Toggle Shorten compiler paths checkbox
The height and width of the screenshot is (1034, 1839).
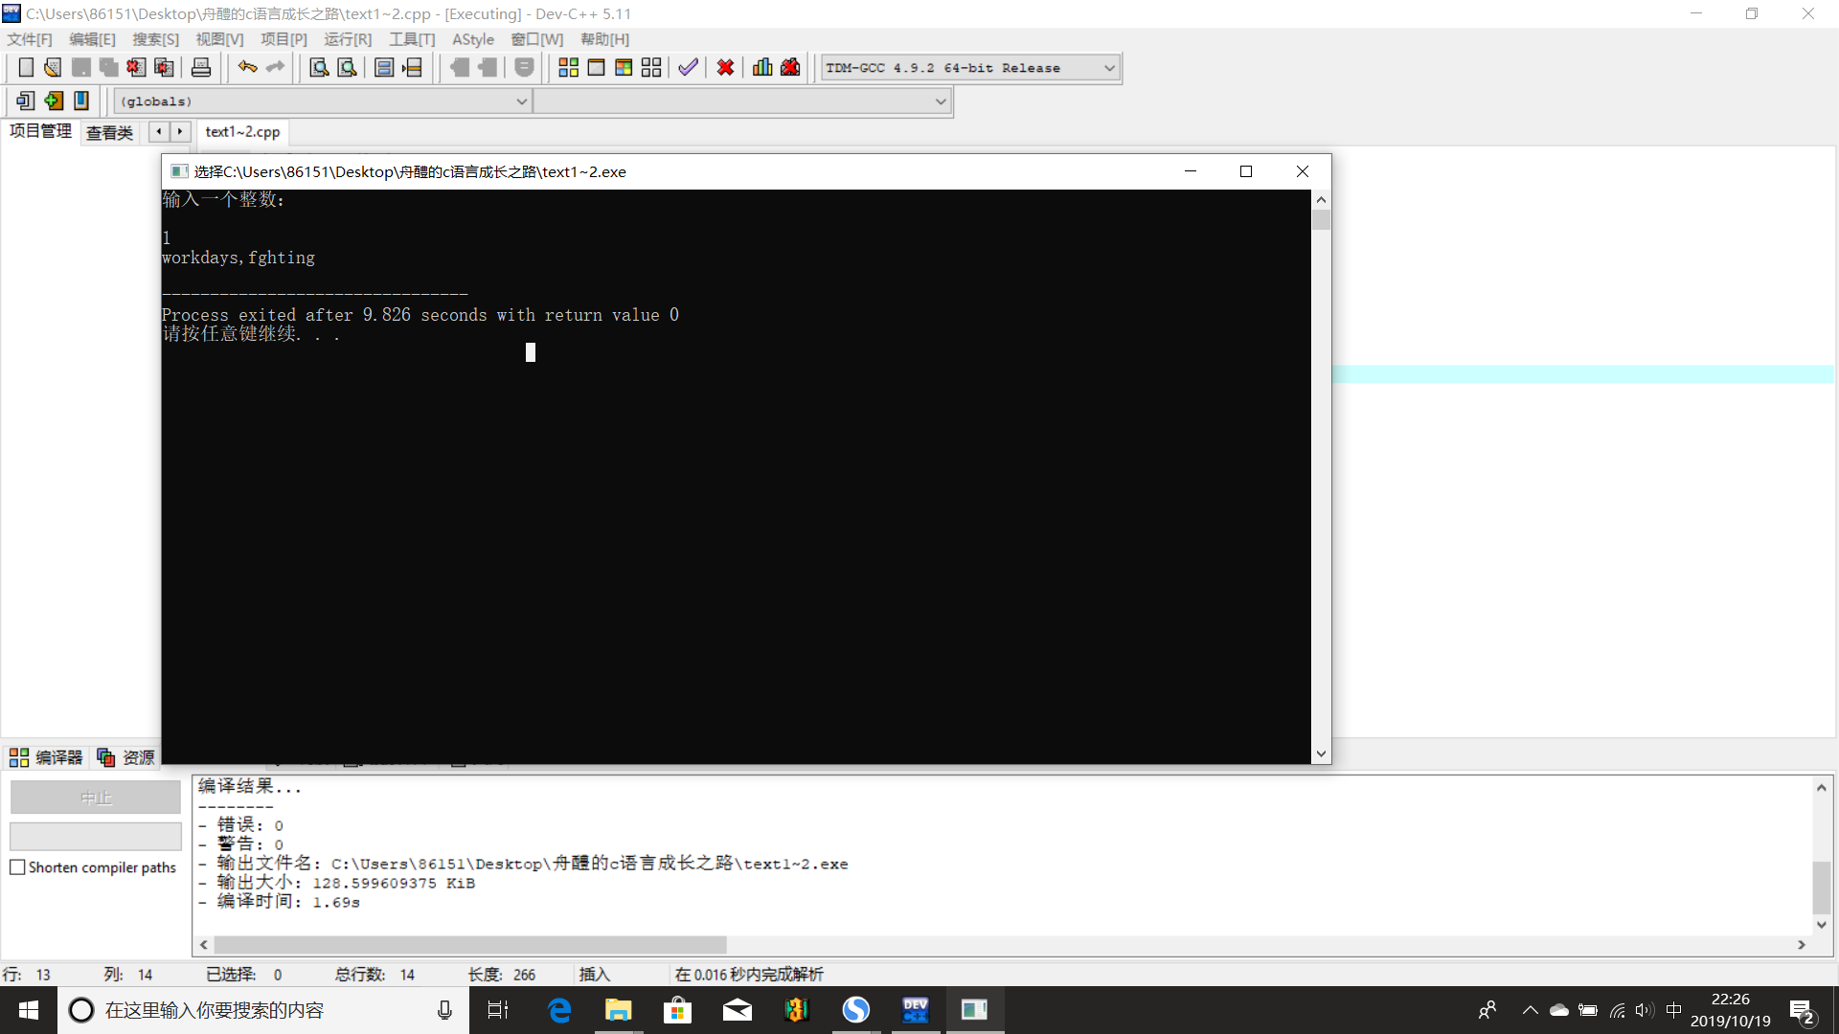click(x=17, y=867)
